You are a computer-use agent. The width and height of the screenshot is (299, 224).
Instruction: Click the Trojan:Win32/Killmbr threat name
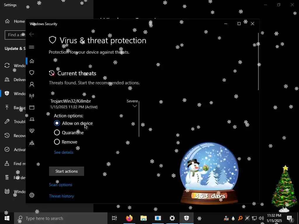click(71, 101)
